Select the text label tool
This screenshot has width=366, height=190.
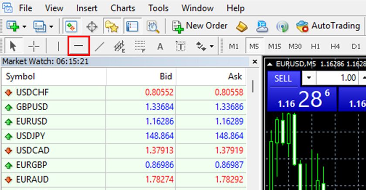(x=180, y=46)
